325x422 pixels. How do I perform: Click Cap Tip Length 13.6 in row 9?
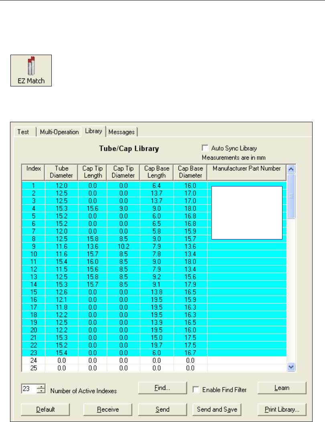(x=92, y=246)
